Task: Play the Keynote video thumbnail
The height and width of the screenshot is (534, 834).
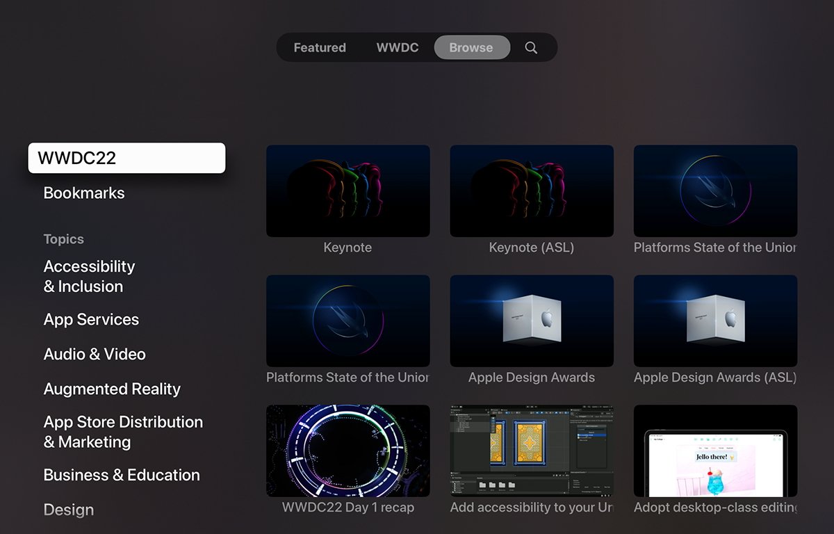Action: click(347, 191)
